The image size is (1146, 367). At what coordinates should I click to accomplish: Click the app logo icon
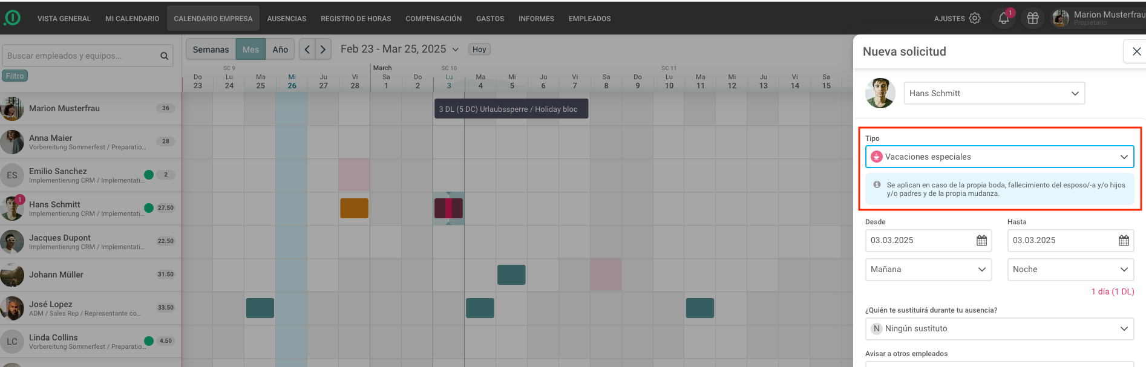(x=12, y=18)
